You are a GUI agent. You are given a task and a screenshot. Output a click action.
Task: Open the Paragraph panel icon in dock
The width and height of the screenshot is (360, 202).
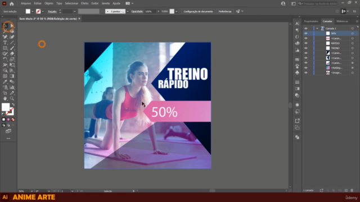[x=297, y=30]
